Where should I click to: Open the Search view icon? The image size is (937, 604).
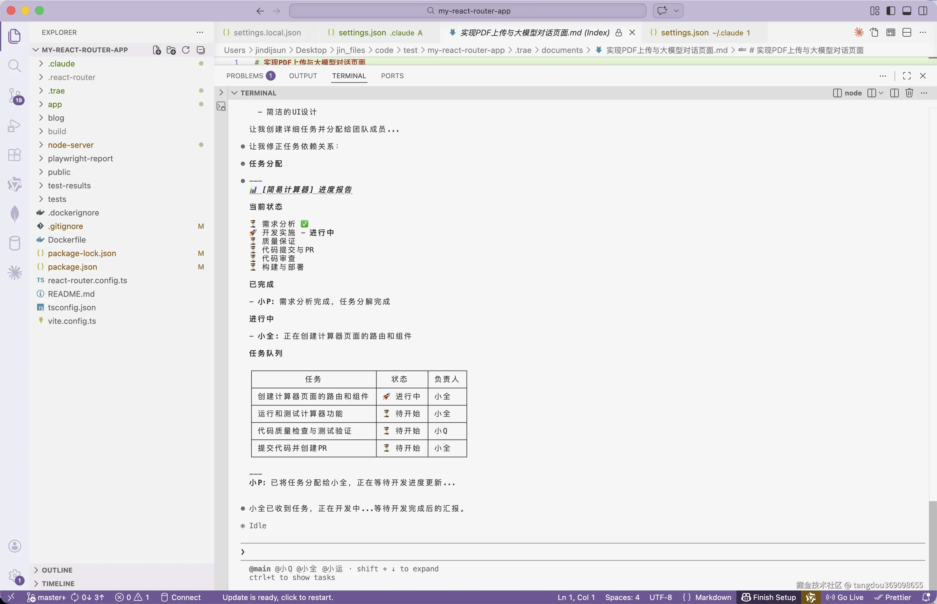point(15,66)
